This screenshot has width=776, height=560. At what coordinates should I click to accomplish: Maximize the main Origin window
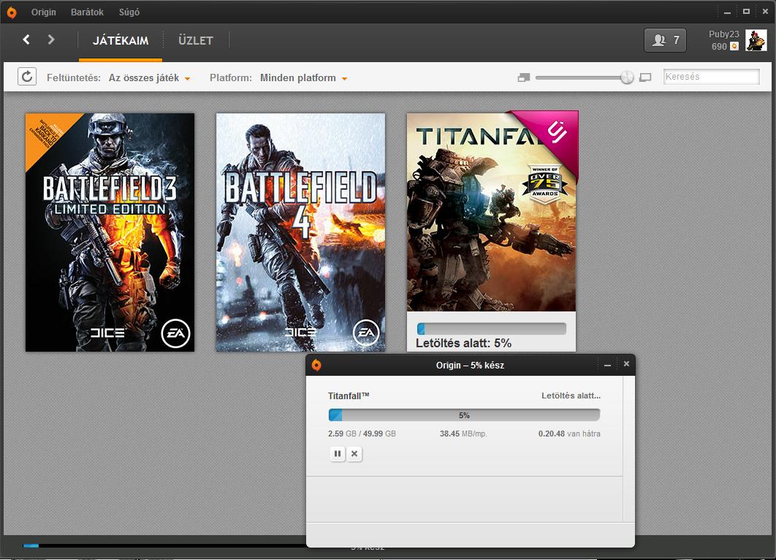pos(746,12)
